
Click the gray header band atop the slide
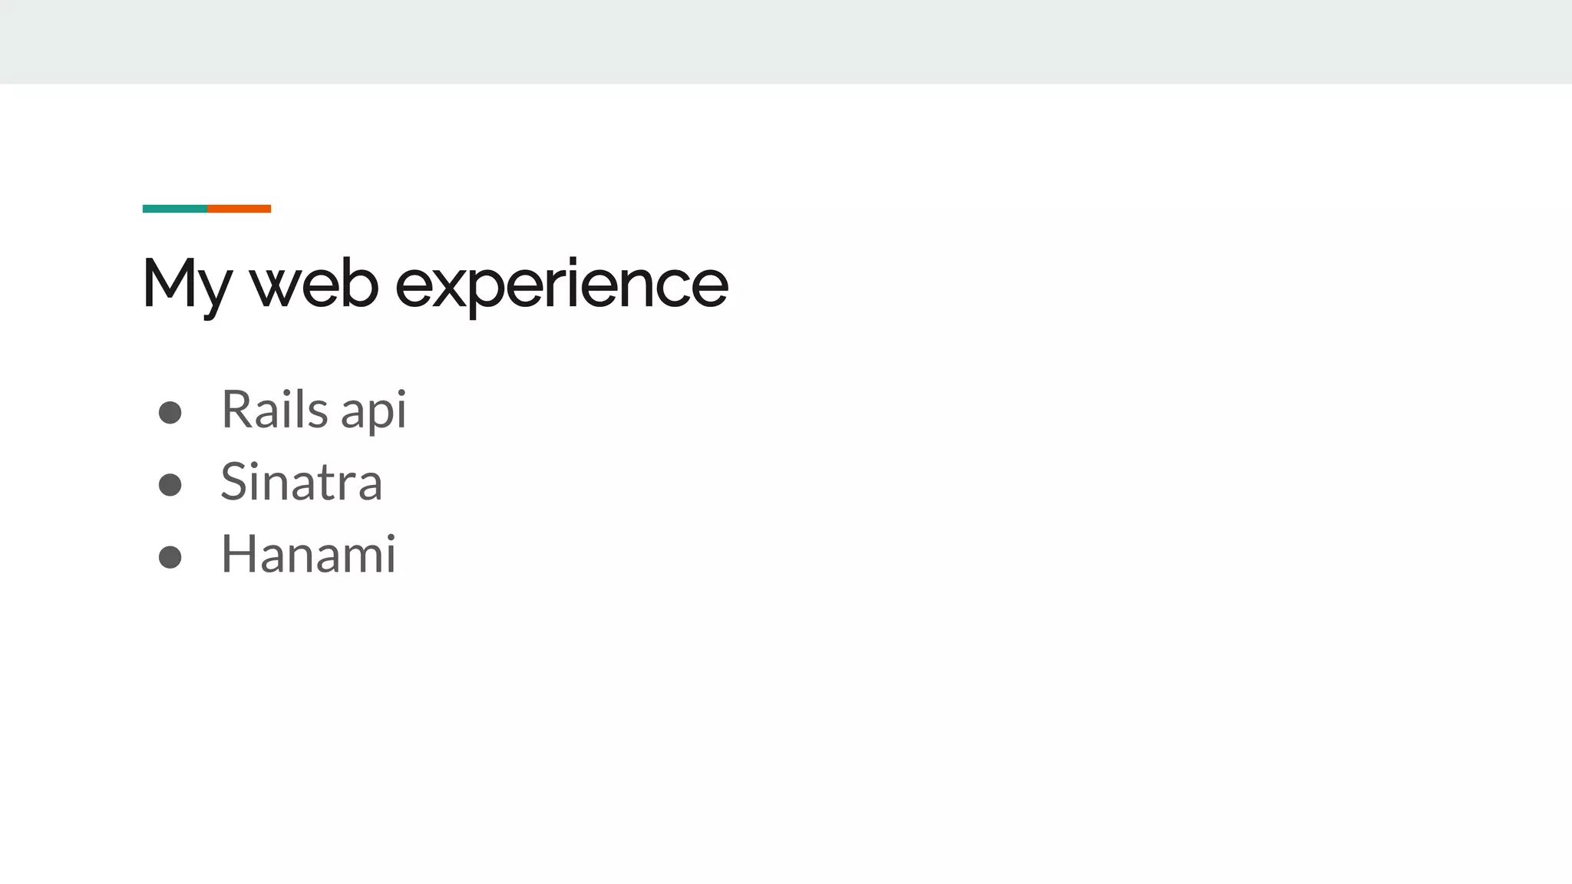tap(786, 41)
